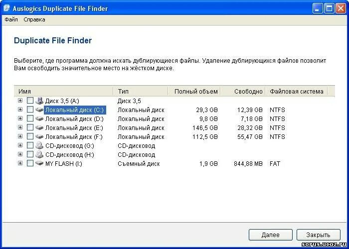This screenshot has height=249, width=349.
Task: Check the box for Локальный диск (E:)
Action: (x=30, y=127)
